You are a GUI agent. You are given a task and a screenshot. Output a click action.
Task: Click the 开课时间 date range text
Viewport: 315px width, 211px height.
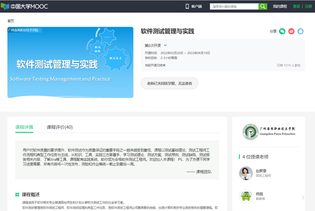pos(177,53)
